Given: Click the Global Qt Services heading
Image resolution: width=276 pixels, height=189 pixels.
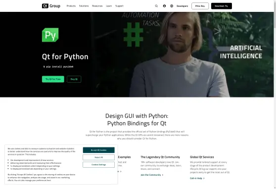Looking at the screenshot, I should pyautogui.click(x=202, y=157).
